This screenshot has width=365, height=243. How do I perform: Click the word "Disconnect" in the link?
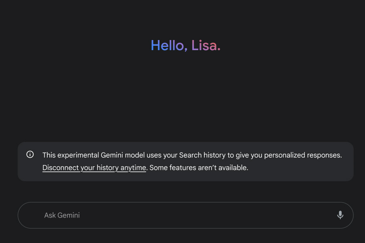[60, 168]
